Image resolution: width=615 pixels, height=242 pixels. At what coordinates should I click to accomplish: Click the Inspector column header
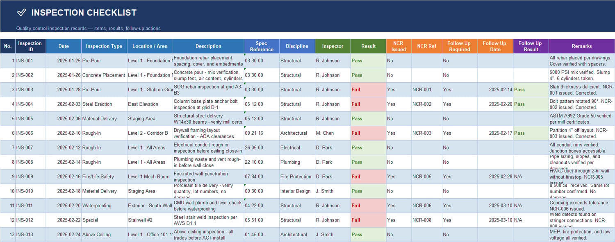tap(333, 46)
